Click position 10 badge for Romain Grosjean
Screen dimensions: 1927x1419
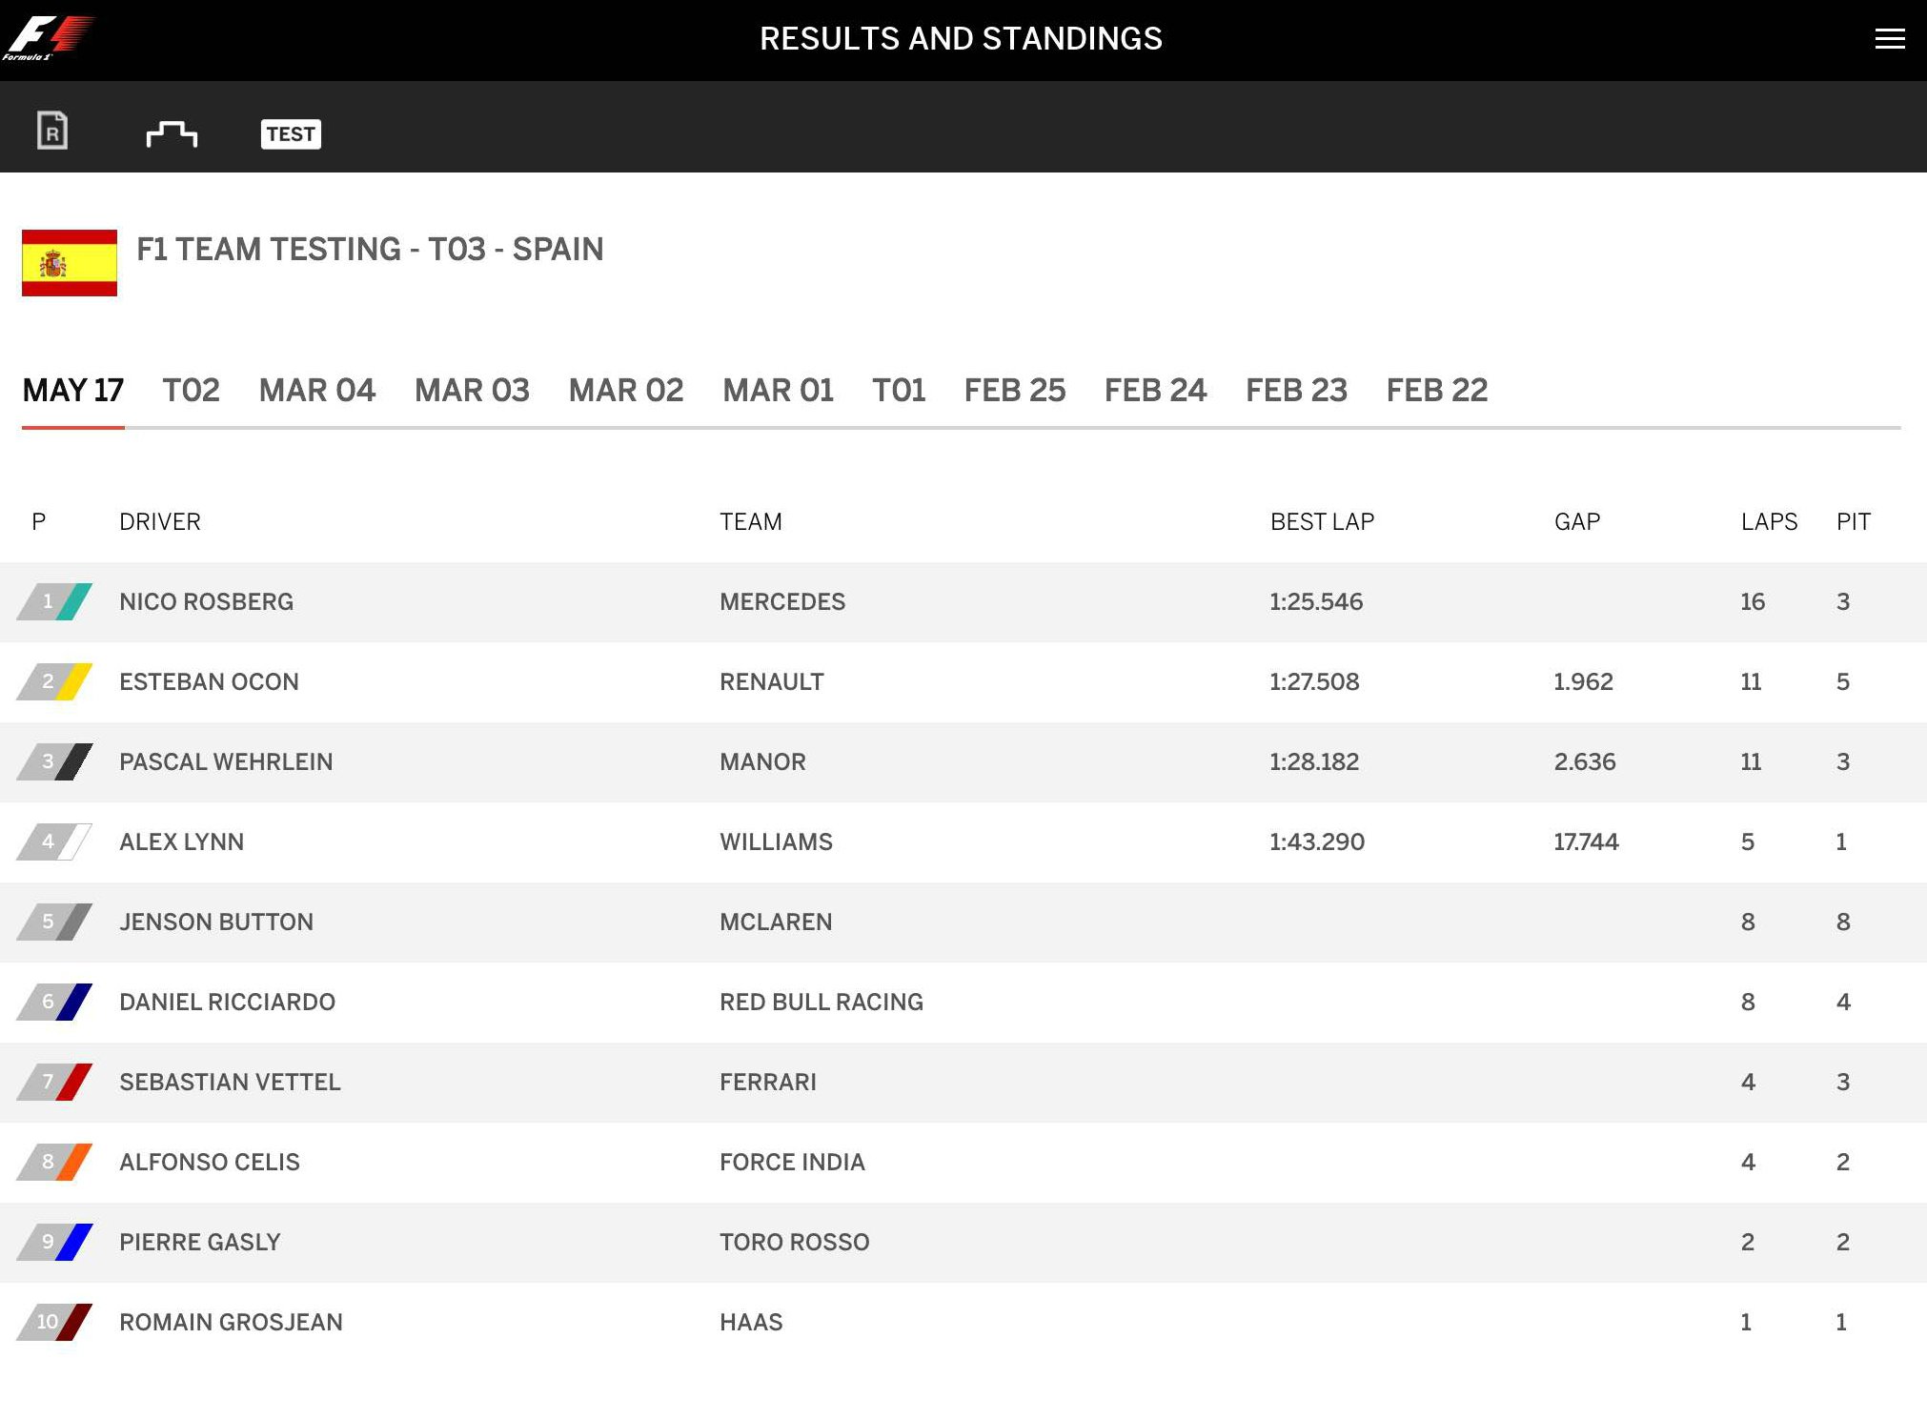[54, 1322]
